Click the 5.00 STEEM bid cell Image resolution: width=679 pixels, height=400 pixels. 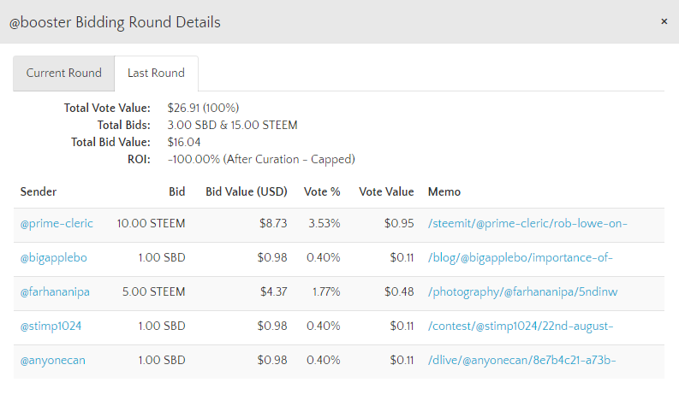tap(154, 292)
